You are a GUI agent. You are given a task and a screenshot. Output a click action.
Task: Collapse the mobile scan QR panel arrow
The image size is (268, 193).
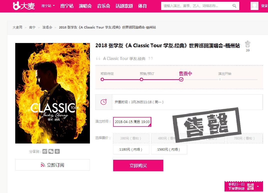point(258,186)
